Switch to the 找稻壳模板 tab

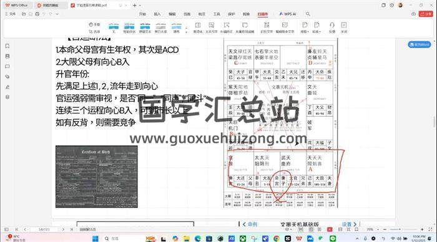[x=50, y=5]
